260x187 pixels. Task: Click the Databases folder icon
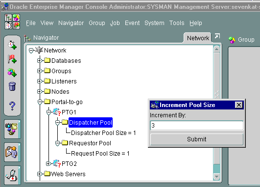47,60
